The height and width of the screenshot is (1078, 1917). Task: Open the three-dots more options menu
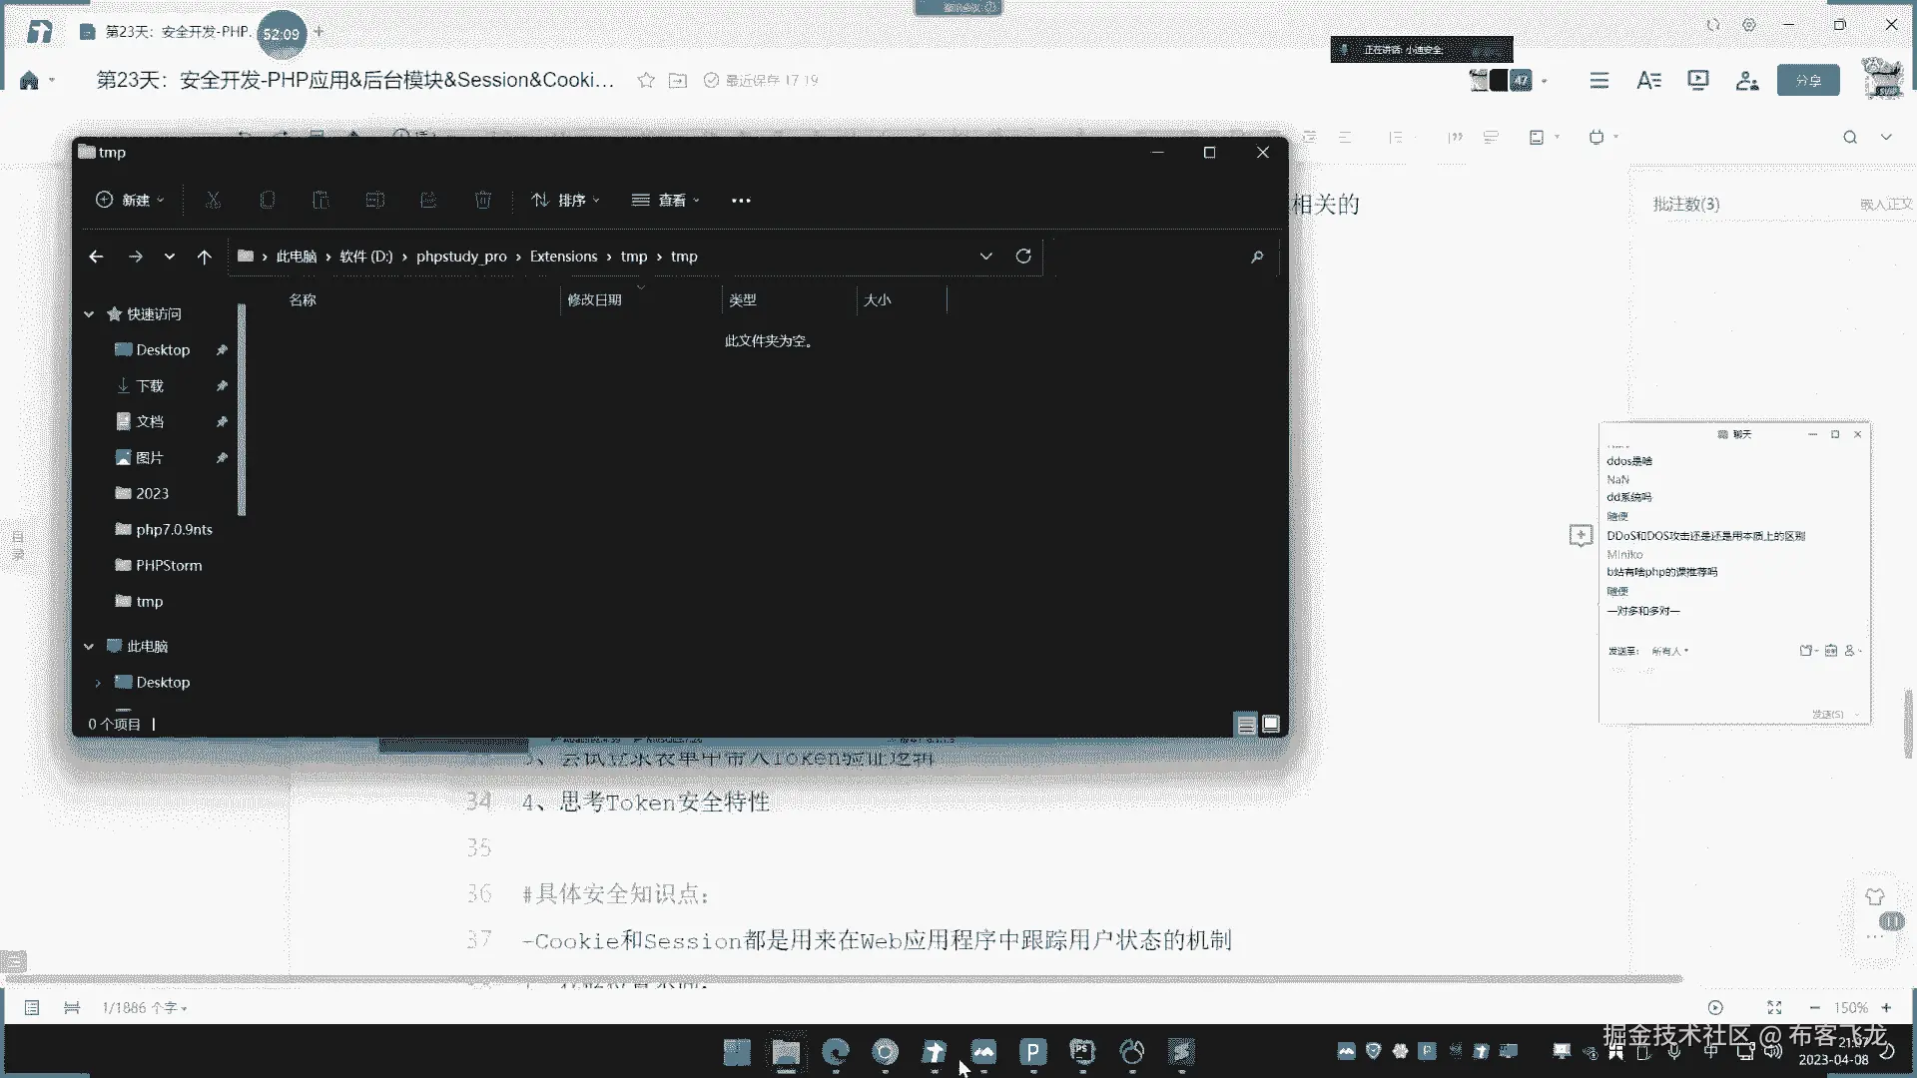[741, 201]
